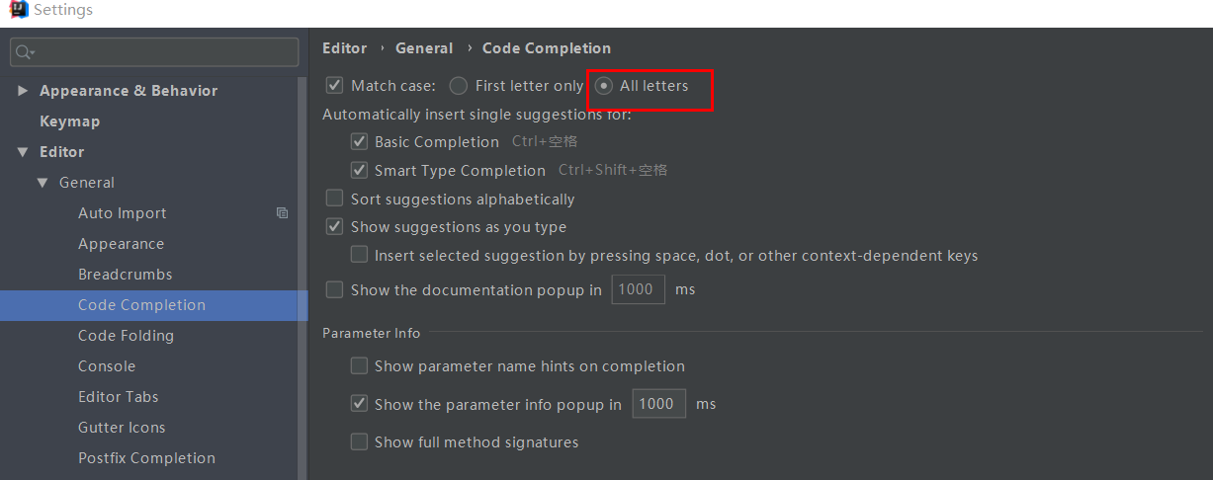
Task: Click the search magnifier icon in the settings search box
Action: coord(25,52)
